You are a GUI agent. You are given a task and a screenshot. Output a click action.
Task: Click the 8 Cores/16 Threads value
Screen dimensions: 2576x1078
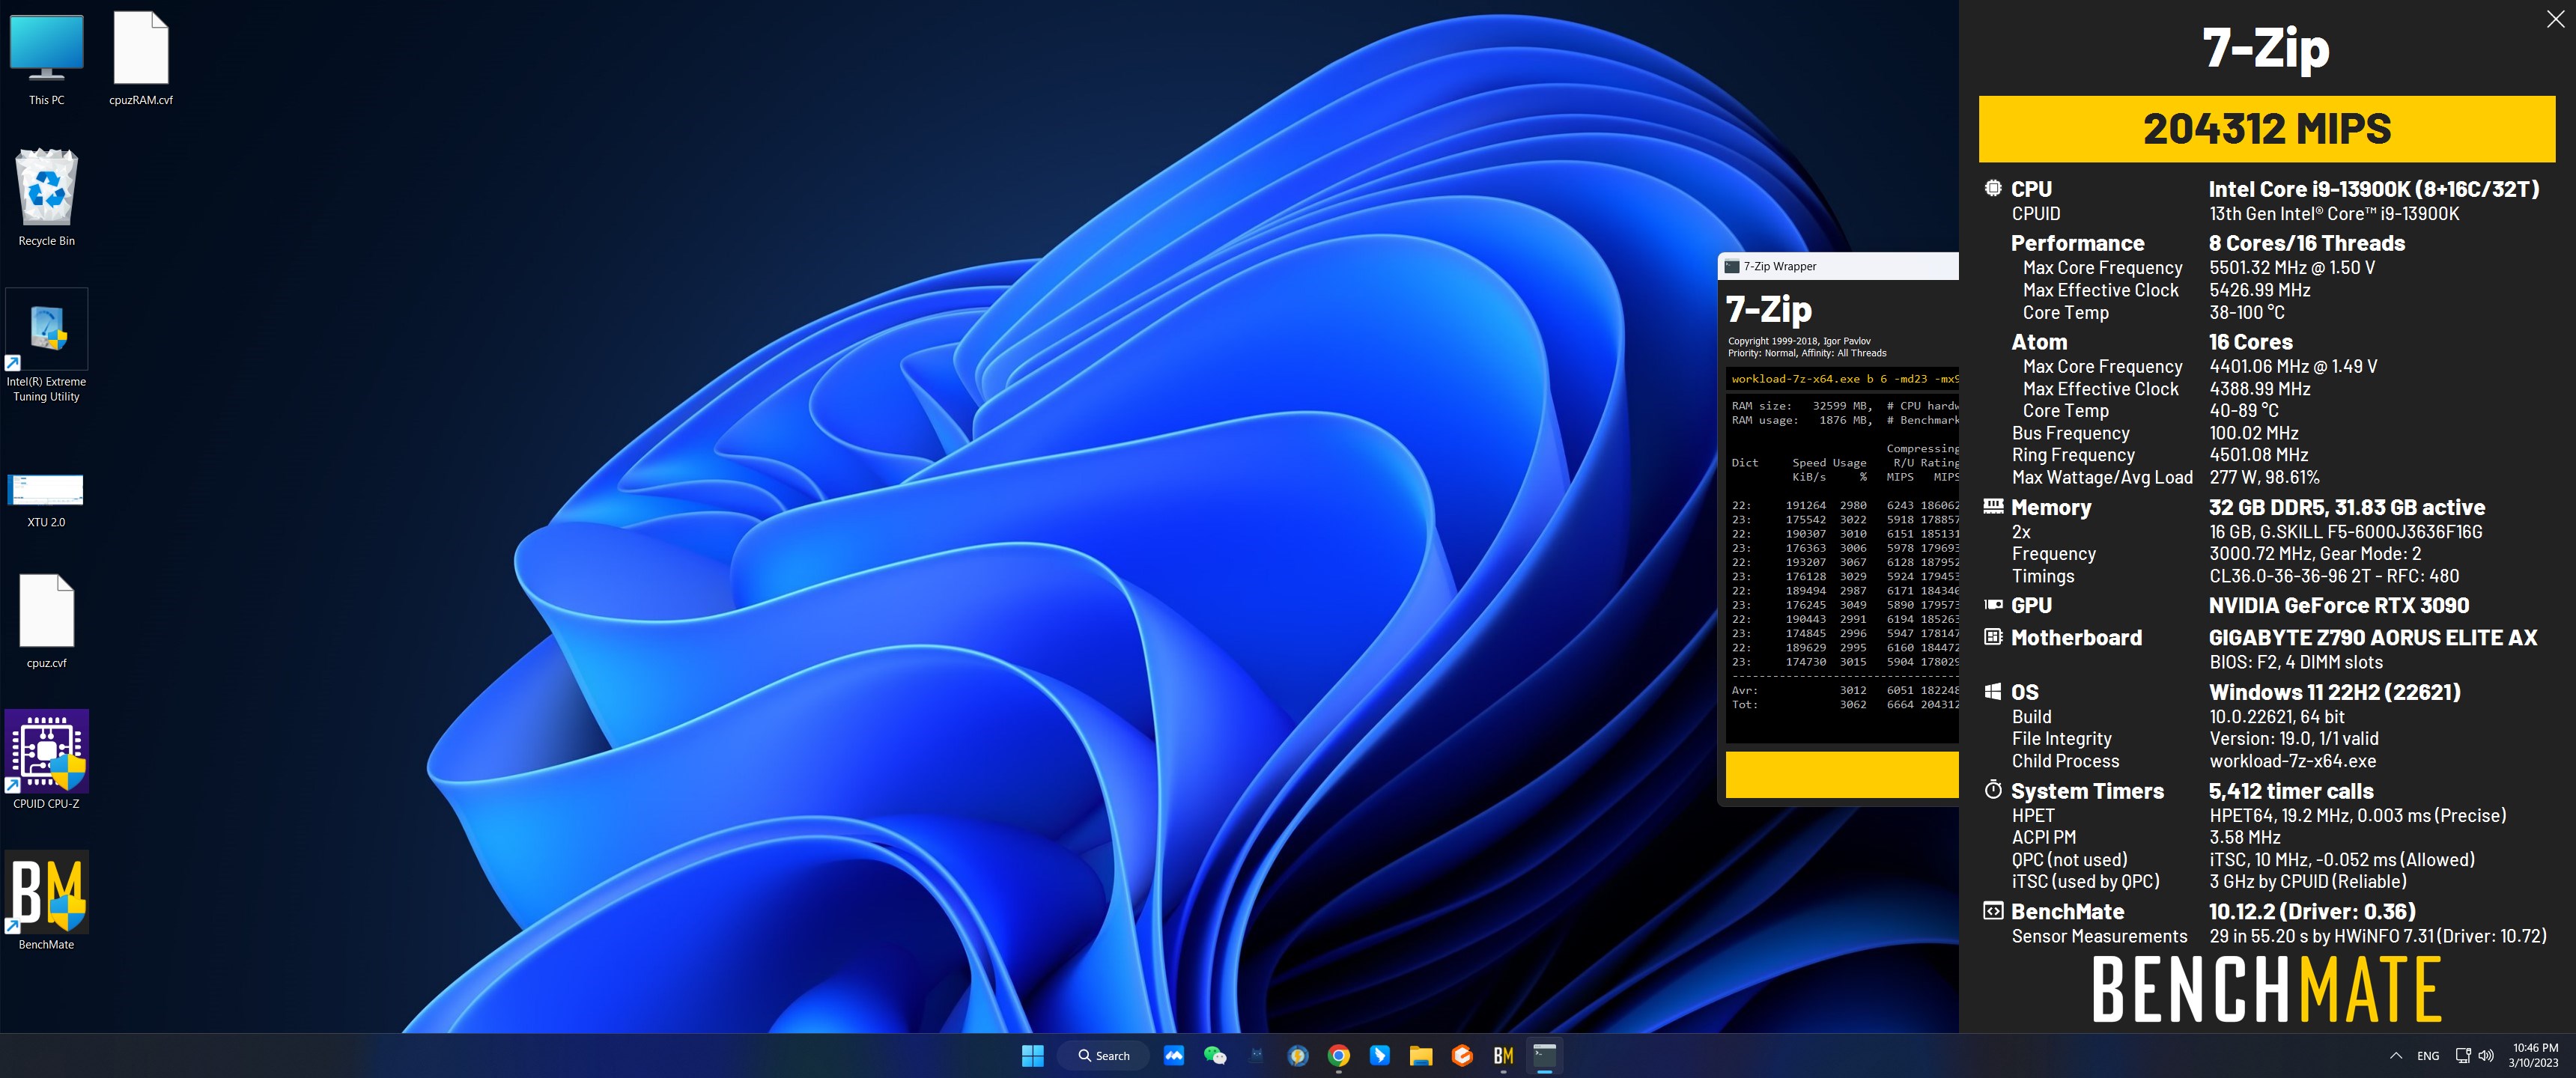[x=2307, y=243]
